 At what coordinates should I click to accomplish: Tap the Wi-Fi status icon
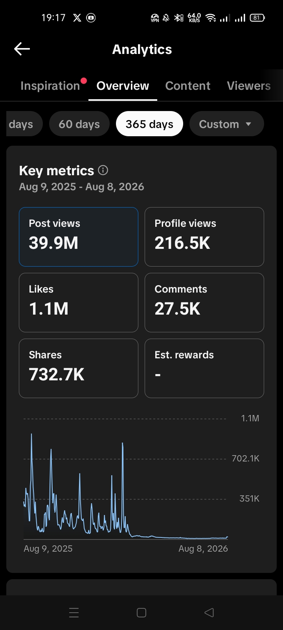tap(211, 18)
